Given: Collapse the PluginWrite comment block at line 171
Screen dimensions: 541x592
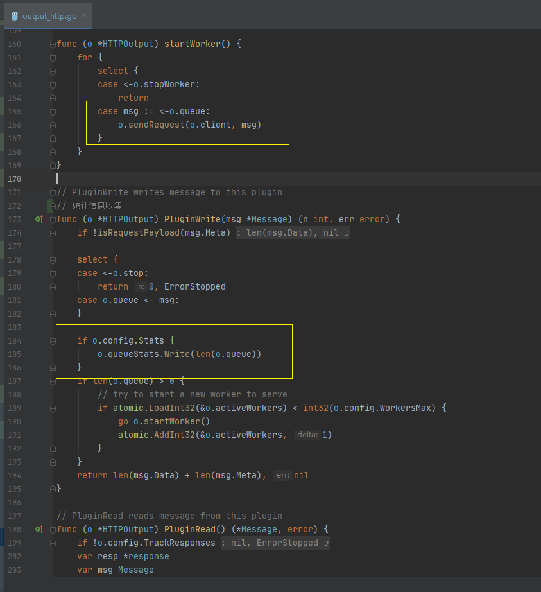Looking at the screenshot, I should (x=53, y=193).
